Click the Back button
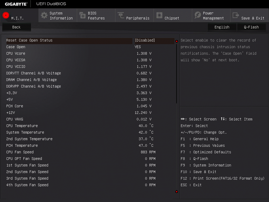 tap(17, 27)
